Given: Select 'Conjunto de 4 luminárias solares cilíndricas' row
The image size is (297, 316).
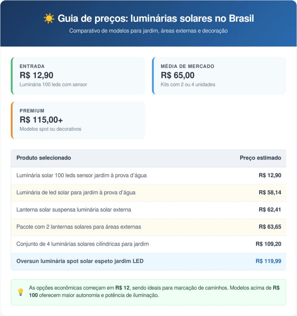Looking at the screenshot, I should [x=83, y=244].
